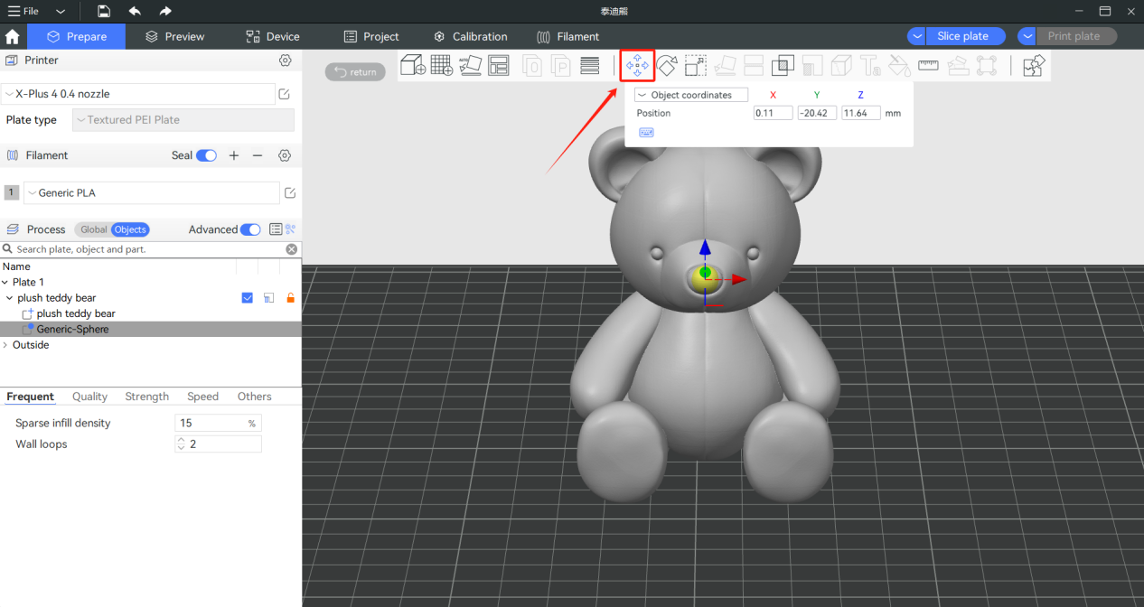The height and width of the screenshot is (607, 1144).
Task: Open the Object coordinates dropdown
Action: (x=691, y=95)
